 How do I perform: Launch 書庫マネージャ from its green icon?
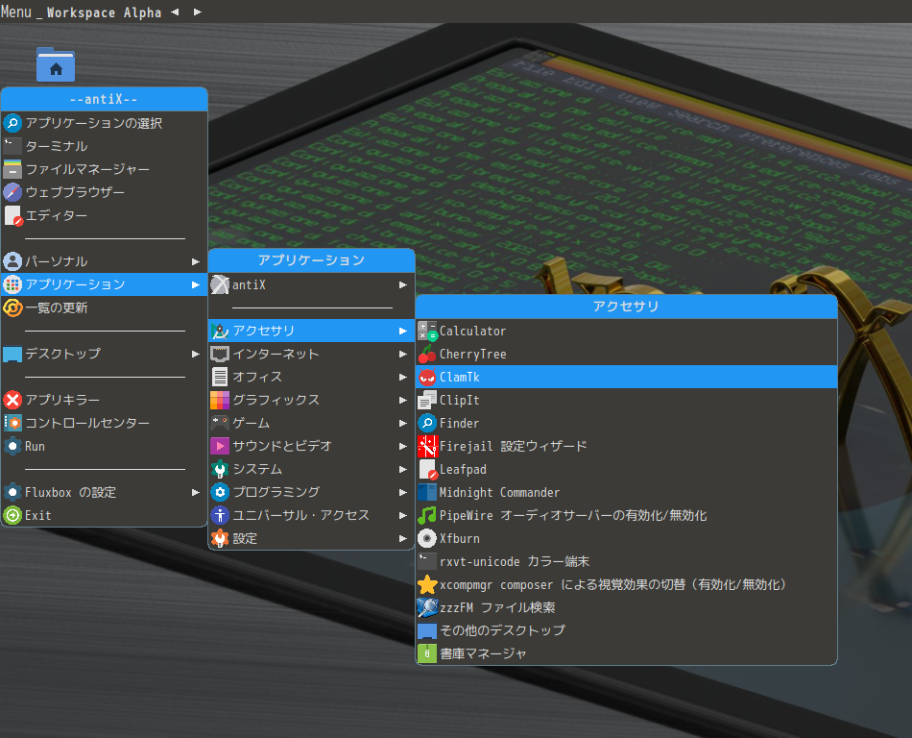tap(427, 653)
